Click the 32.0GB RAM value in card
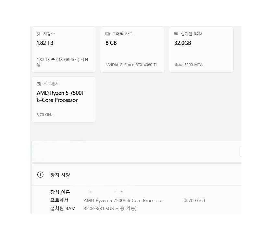This screenshot has width=271, height=240. point(183,43)
